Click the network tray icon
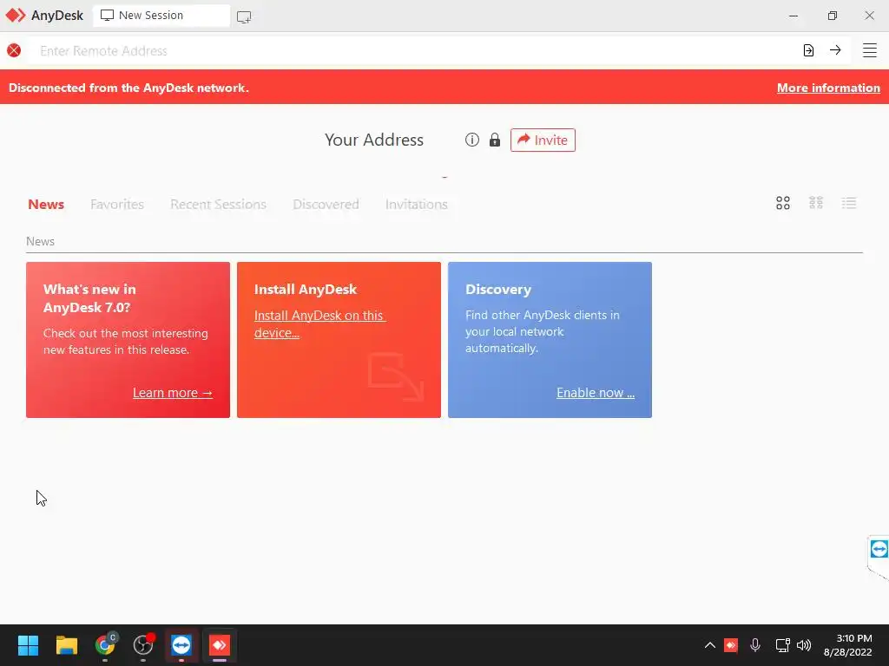 click(782, 645)
